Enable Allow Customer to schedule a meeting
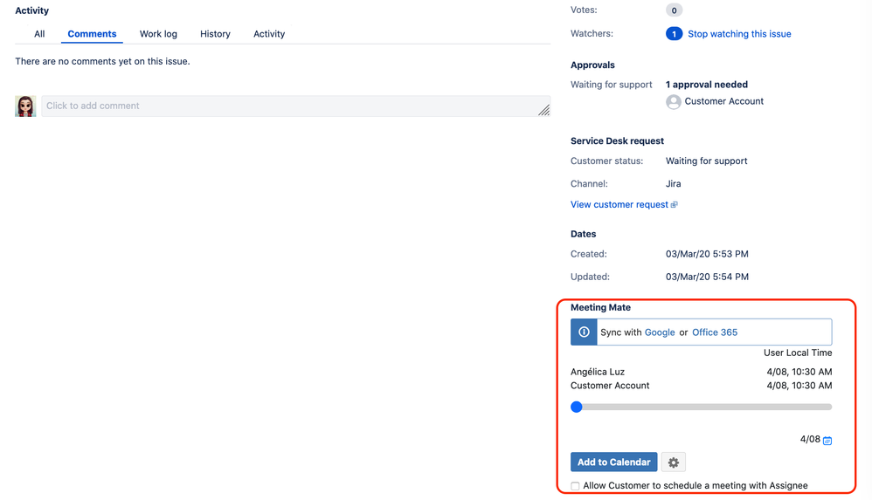 point(575,486)
